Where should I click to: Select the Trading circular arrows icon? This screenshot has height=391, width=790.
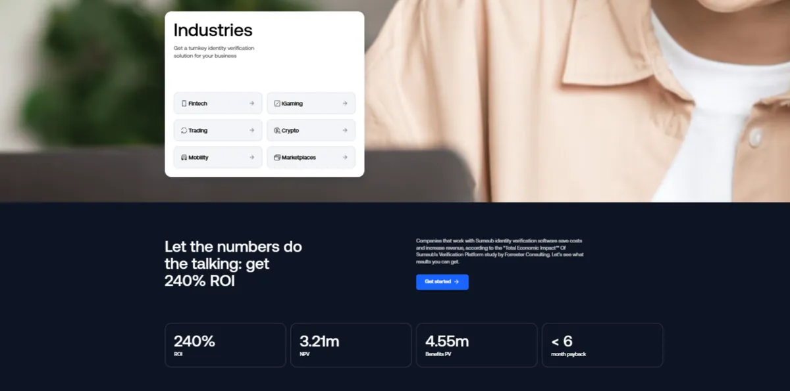pyautogui.click(x=182, y=130)
